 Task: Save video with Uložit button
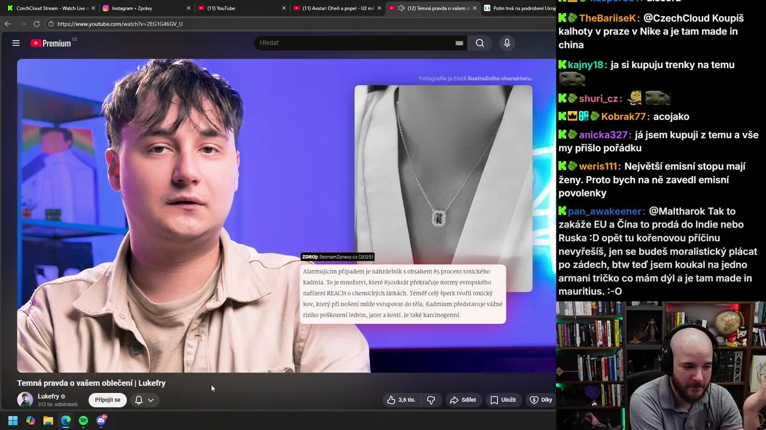[x=503, y=400]
